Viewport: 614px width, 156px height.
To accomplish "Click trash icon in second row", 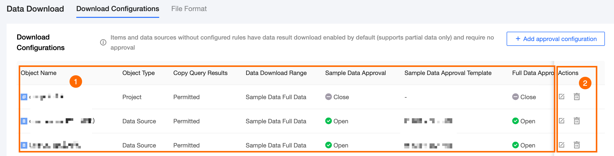I will 577,121.
